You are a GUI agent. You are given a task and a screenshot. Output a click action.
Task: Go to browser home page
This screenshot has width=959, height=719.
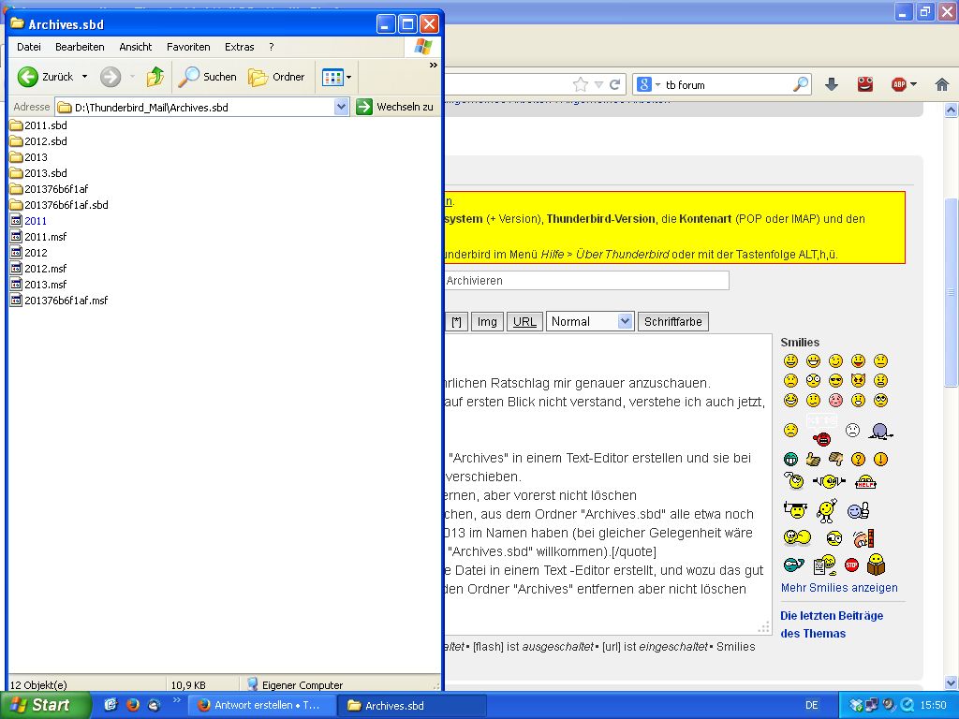click(942, 84)
